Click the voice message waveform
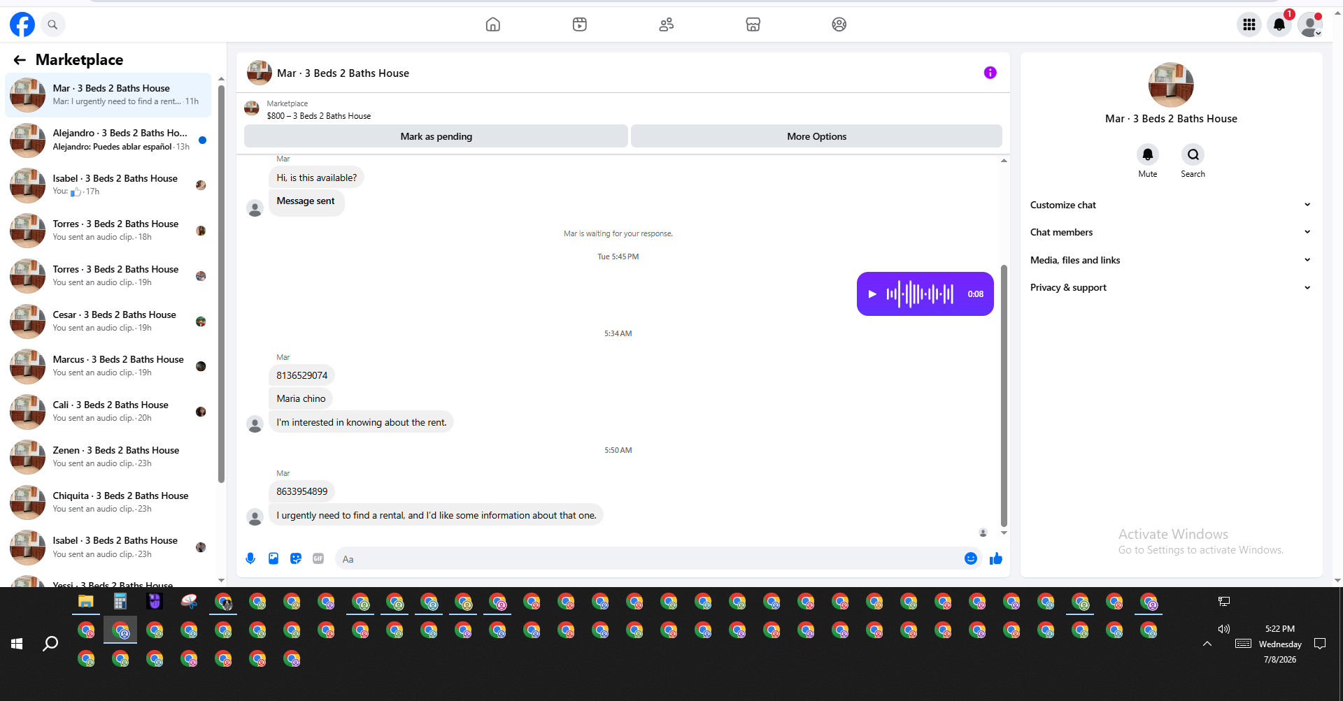Viewport: 1343px width, 701px height. [920, 294]
